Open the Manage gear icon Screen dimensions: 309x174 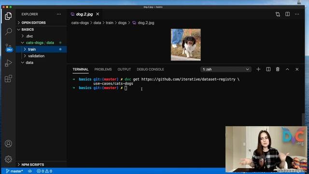click(x=8, y=159)
